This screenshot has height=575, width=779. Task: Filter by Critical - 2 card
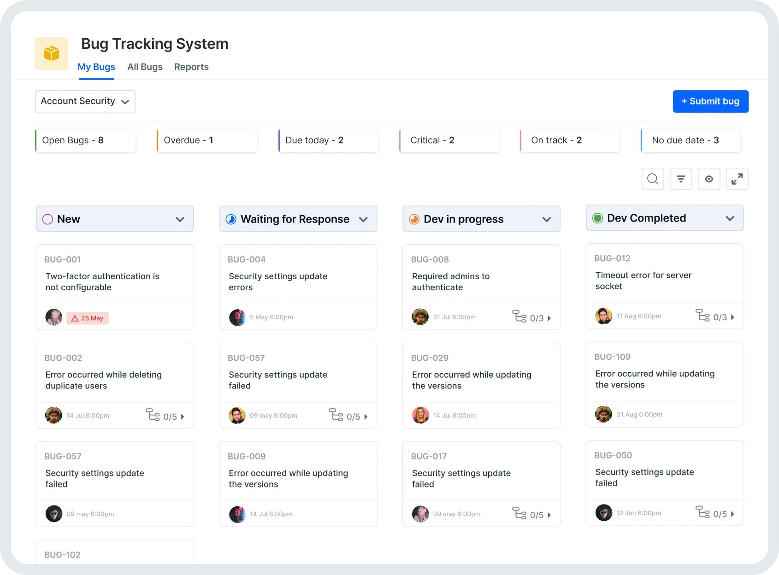tap(449, 140)
